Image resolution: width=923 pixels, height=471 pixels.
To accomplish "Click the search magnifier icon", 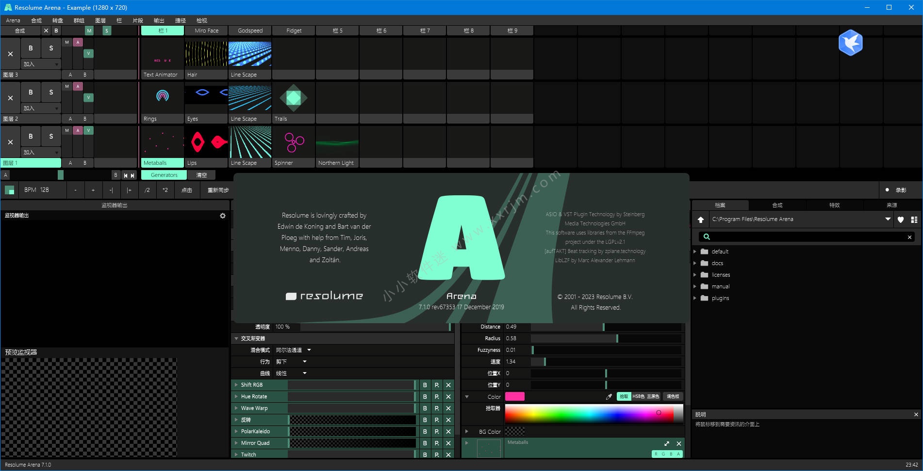I will click(707, 237).
